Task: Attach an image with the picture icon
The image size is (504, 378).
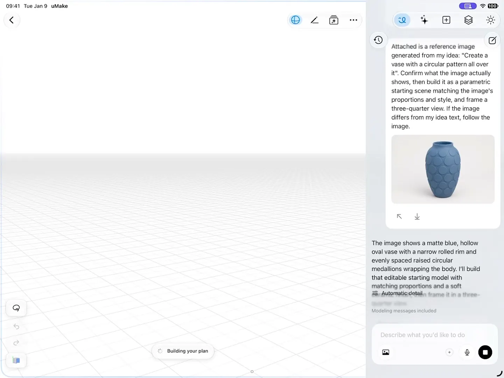Action: click(x=386, y=352)
